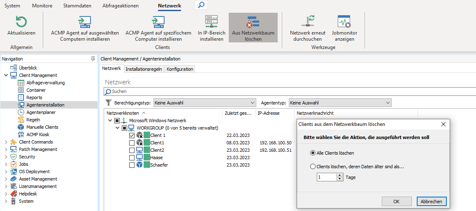Collapse the Client Management tree node

[6, 75]
